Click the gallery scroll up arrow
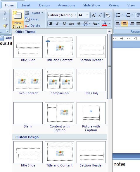Viewport: 140px width, 172px height. pos(110,31)
